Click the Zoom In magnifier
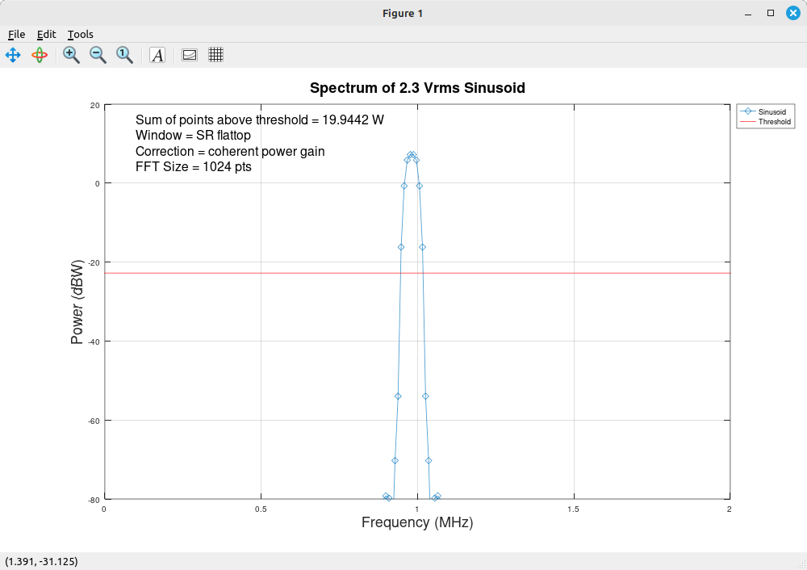 71,55
